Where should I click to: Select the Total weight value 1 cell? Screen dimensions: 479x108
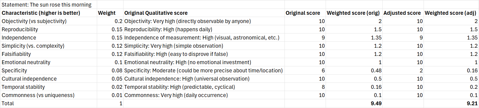click(x=110, y=103)
